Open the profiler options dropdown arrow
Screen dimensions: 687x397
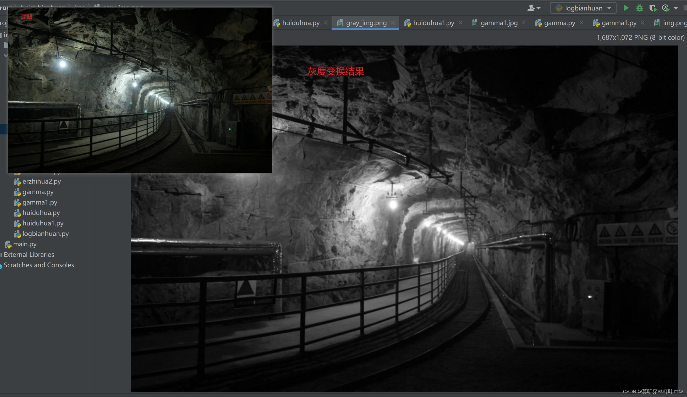click(676, 8)
